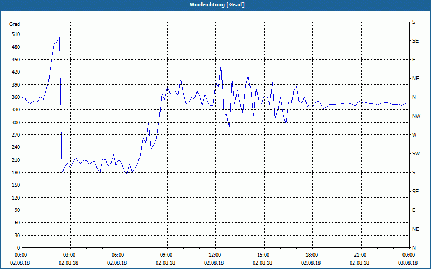Click the 120 y-axis value
431x269 pixels.
[16, 197]
